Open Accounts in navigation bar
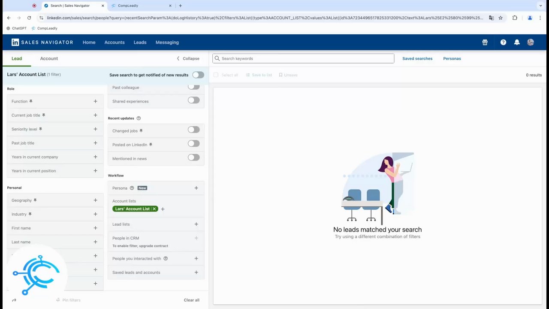 pos(115,42)
